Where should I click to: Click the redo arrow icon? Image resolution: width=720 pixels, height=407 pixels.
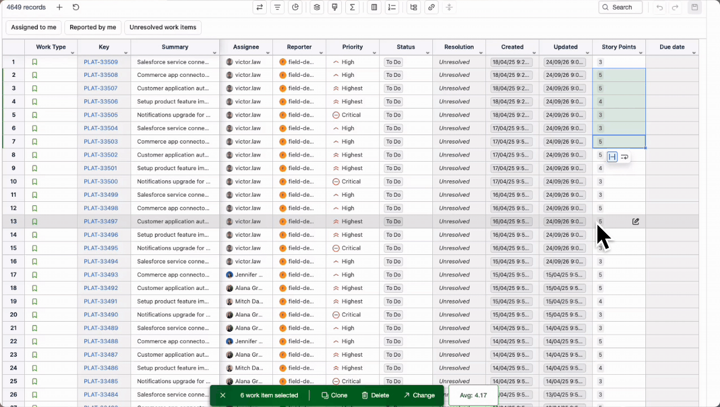point(675,7)
